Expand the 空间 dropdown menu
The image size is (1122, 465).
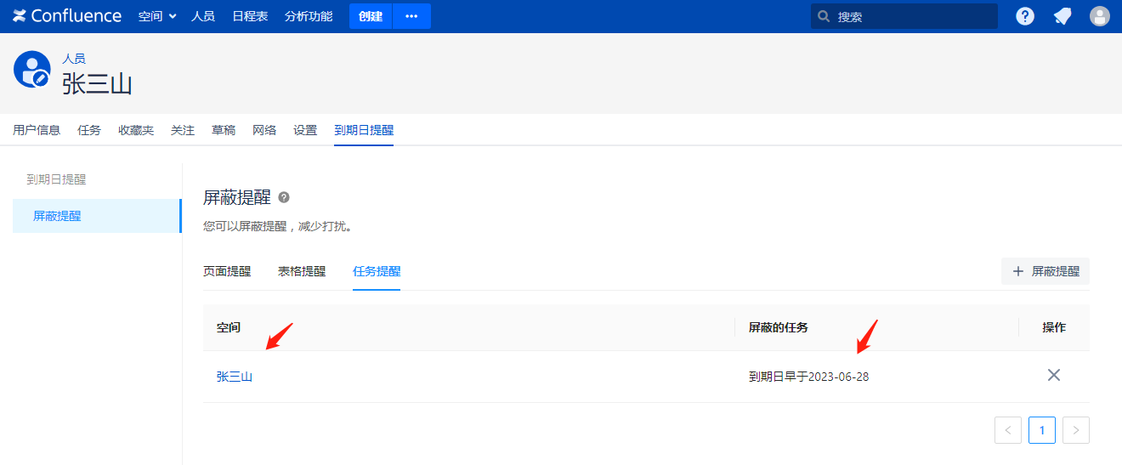click(x=157, y=16)
